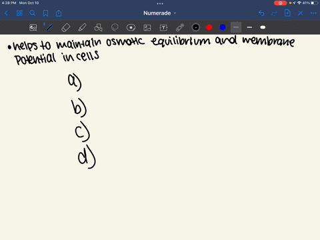Select the Highlighter tool

[82, 27]
